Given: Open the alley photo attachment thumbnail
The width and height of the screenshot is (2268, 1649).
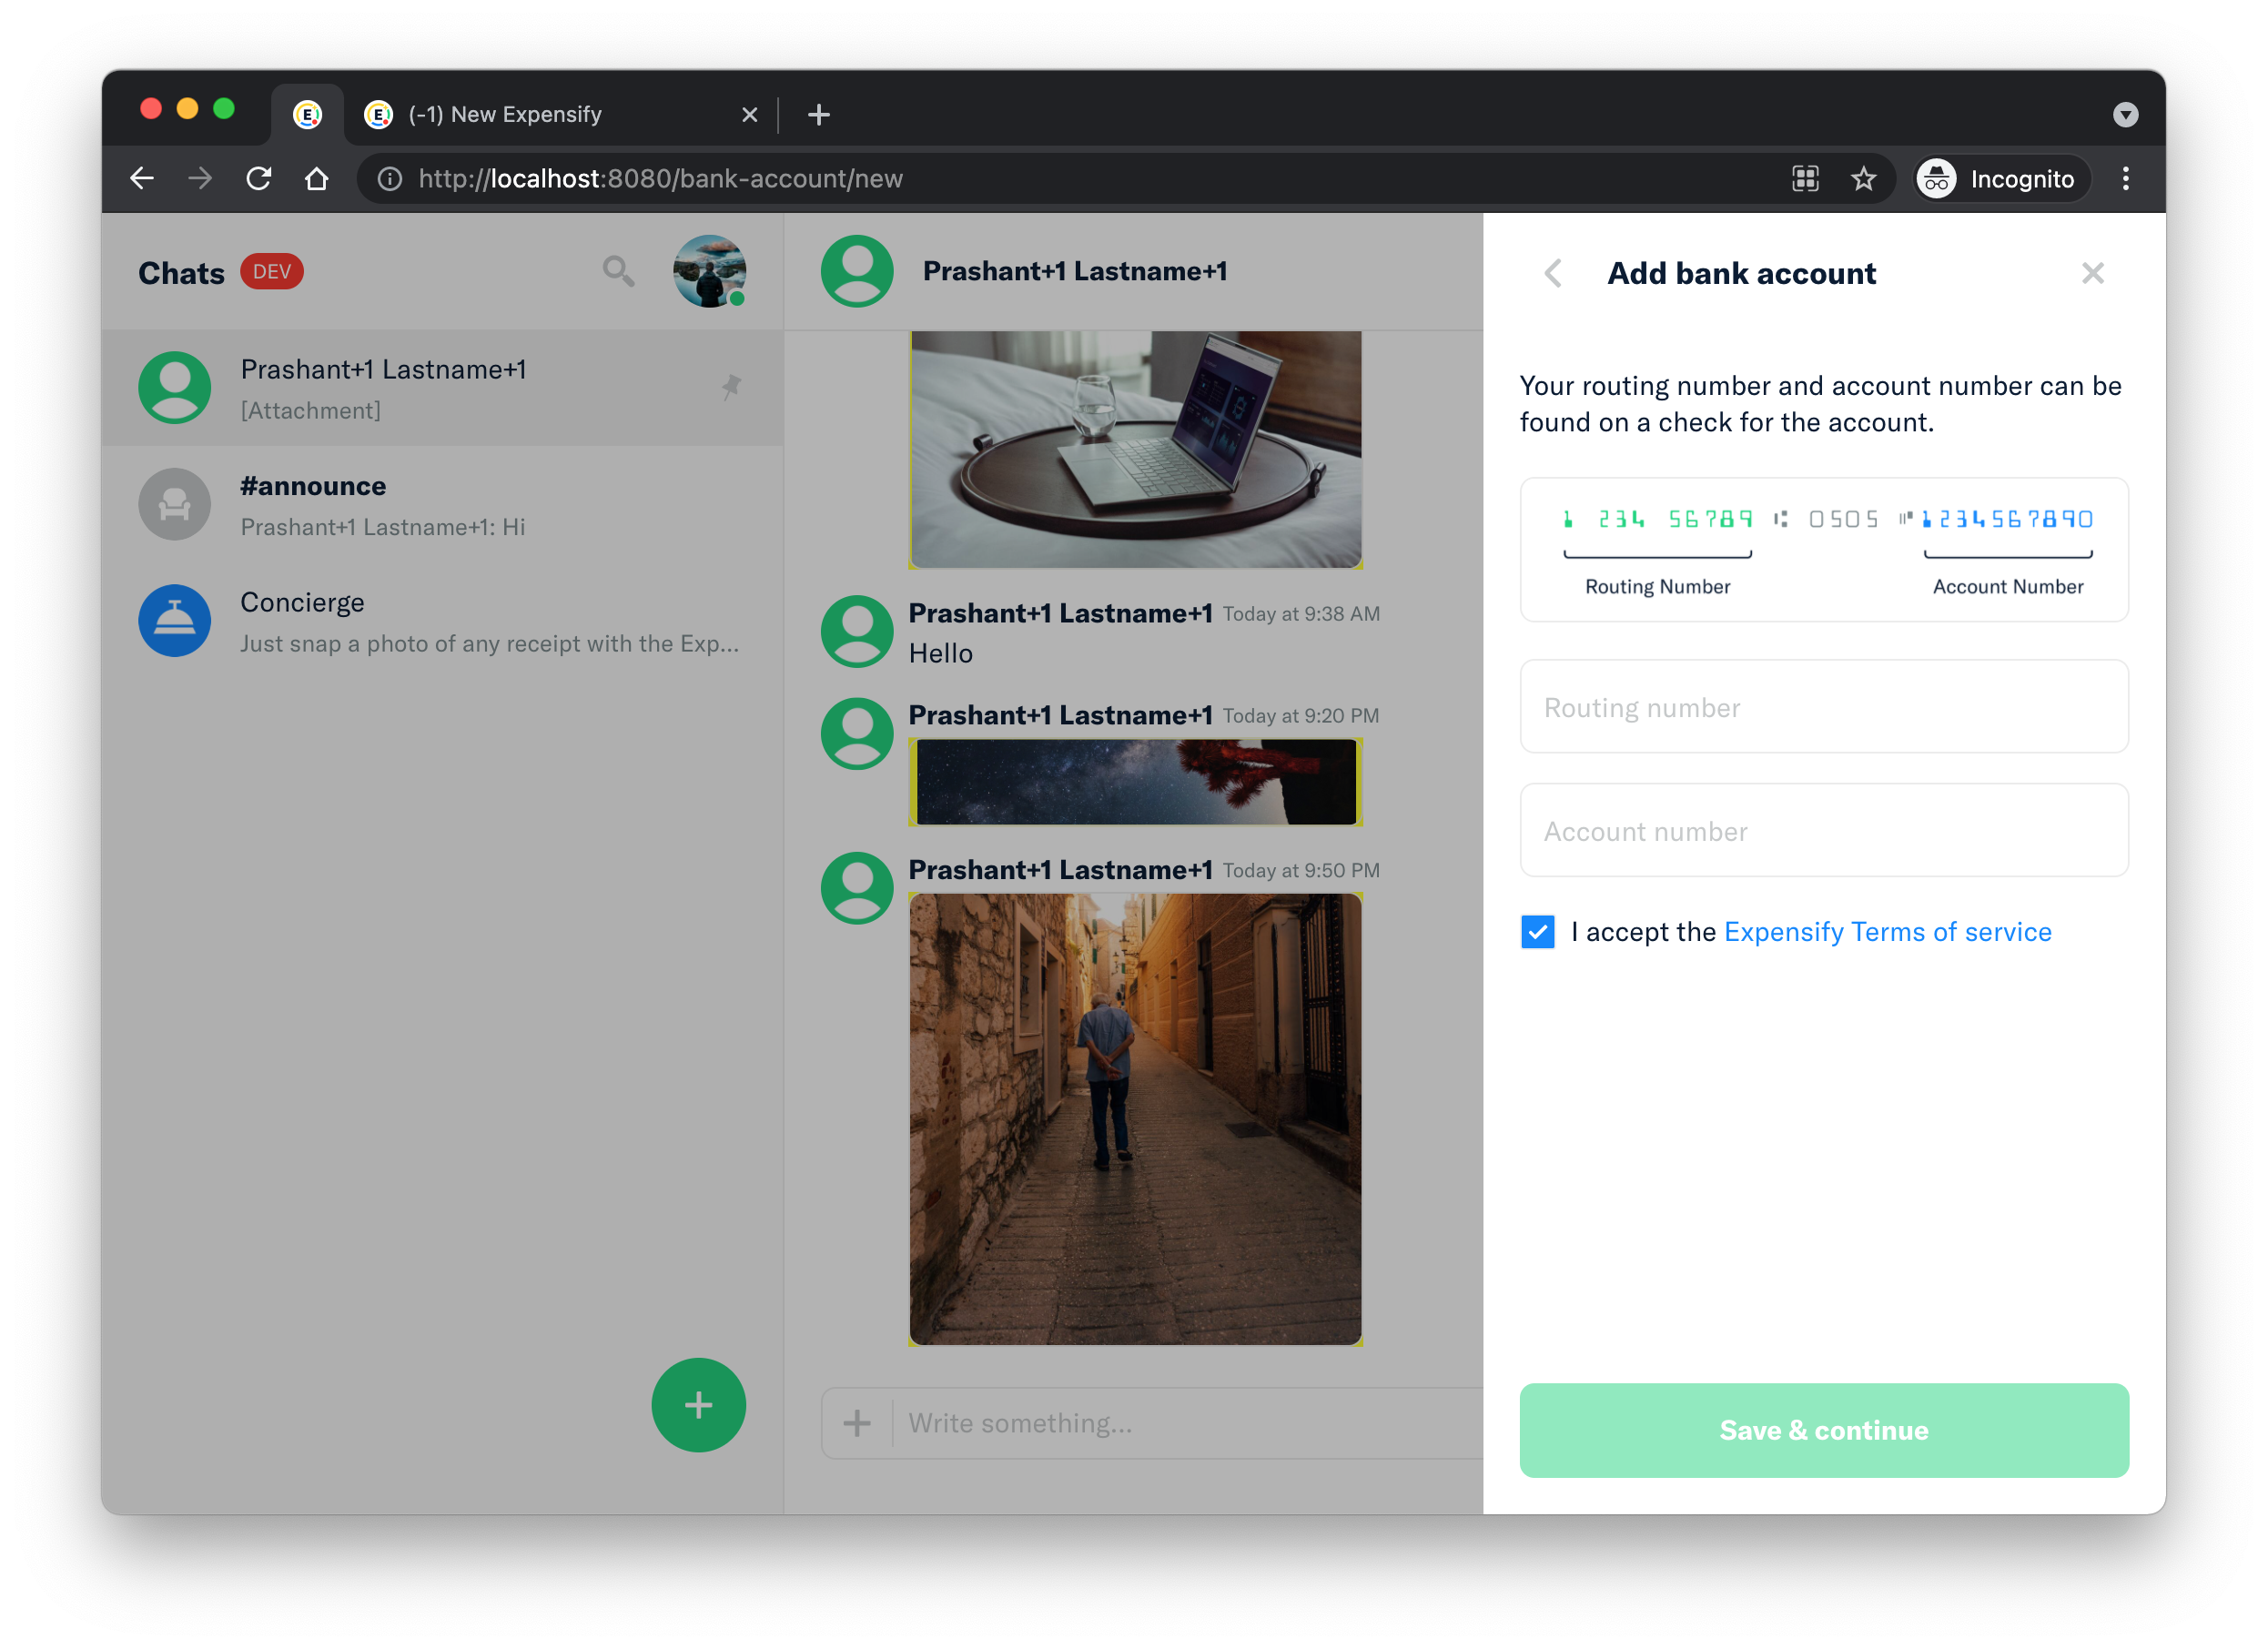Looking at the screenshot, I should pyautogui.click(x=1135, y=1119).
